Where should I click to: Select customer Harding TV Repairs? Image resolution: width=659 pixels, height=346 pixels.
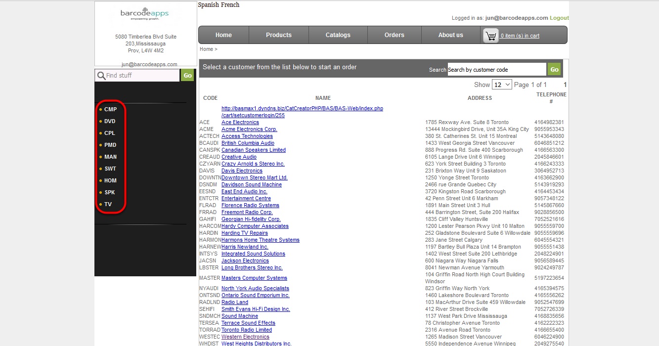(x=245, y=233)
